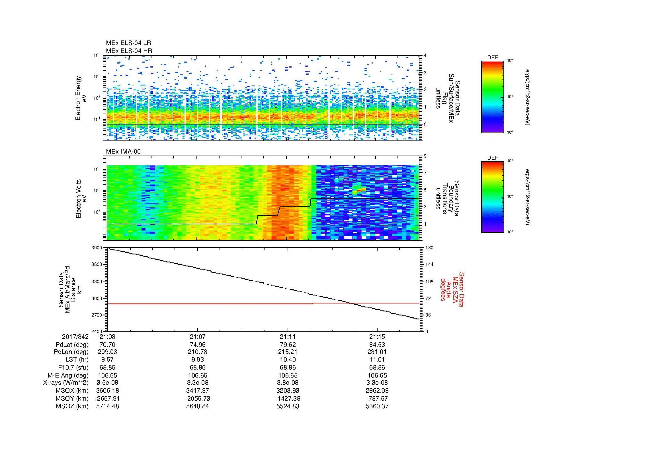Click the 'Electron Volts eV' axis label
This screenshot has width=666, height=471.
[81, 199]
